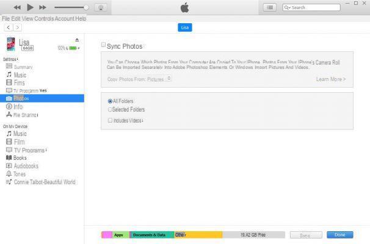370x244 pixels.
Task: Click the Apple logo at top
Action: point(185,7)
